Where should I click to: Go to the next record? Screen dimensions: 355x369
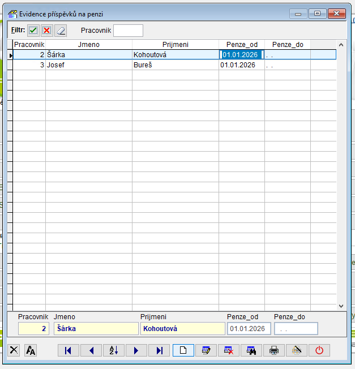(x=136, y=350)
